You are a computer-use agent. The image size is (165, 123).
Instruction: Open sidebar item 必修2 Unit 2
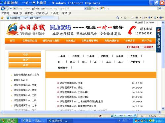pos(20,80)
